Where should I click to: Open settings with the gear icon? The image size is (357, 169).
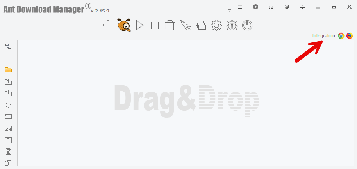(216, 25)
